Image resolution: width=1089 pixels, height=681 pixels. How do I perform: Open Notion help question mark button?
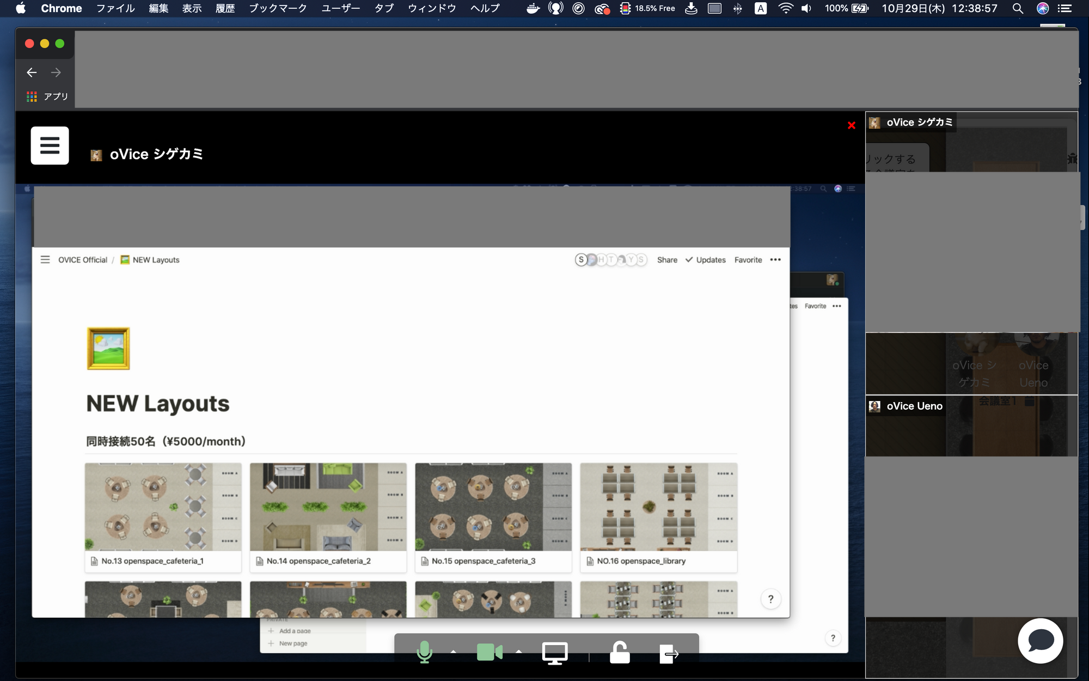pyautogui.click(x=770, y=599)
